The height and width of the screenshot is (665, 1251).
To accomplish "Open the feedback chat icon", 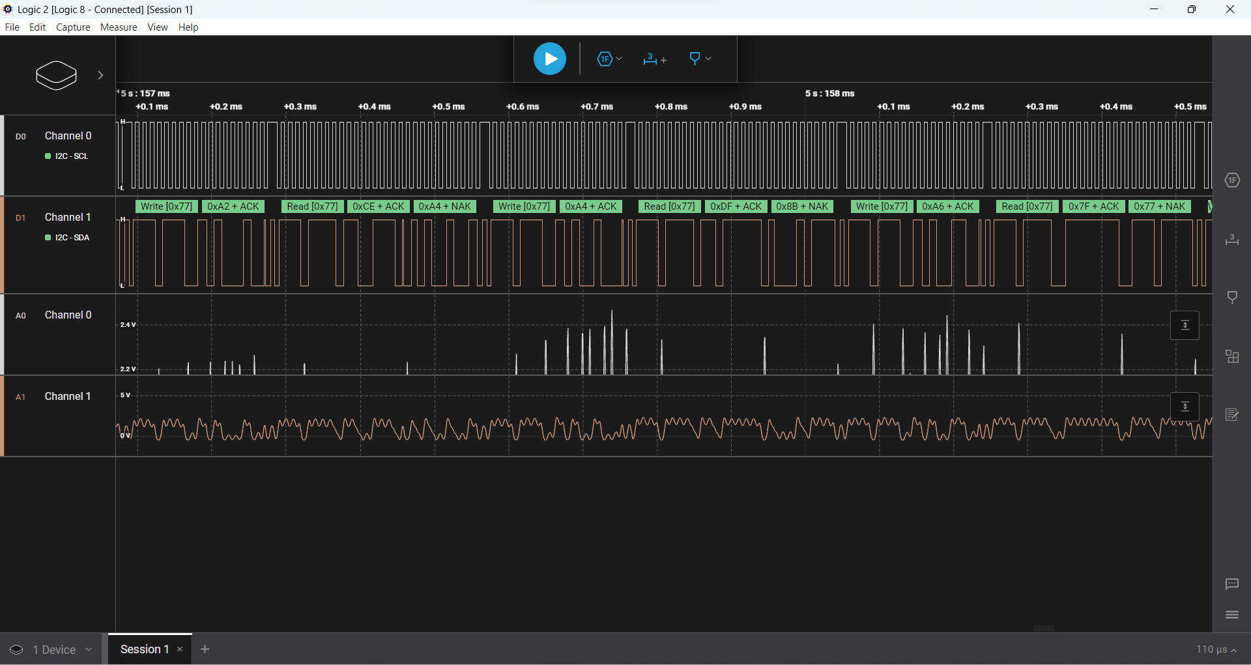I will point(1232,584).
